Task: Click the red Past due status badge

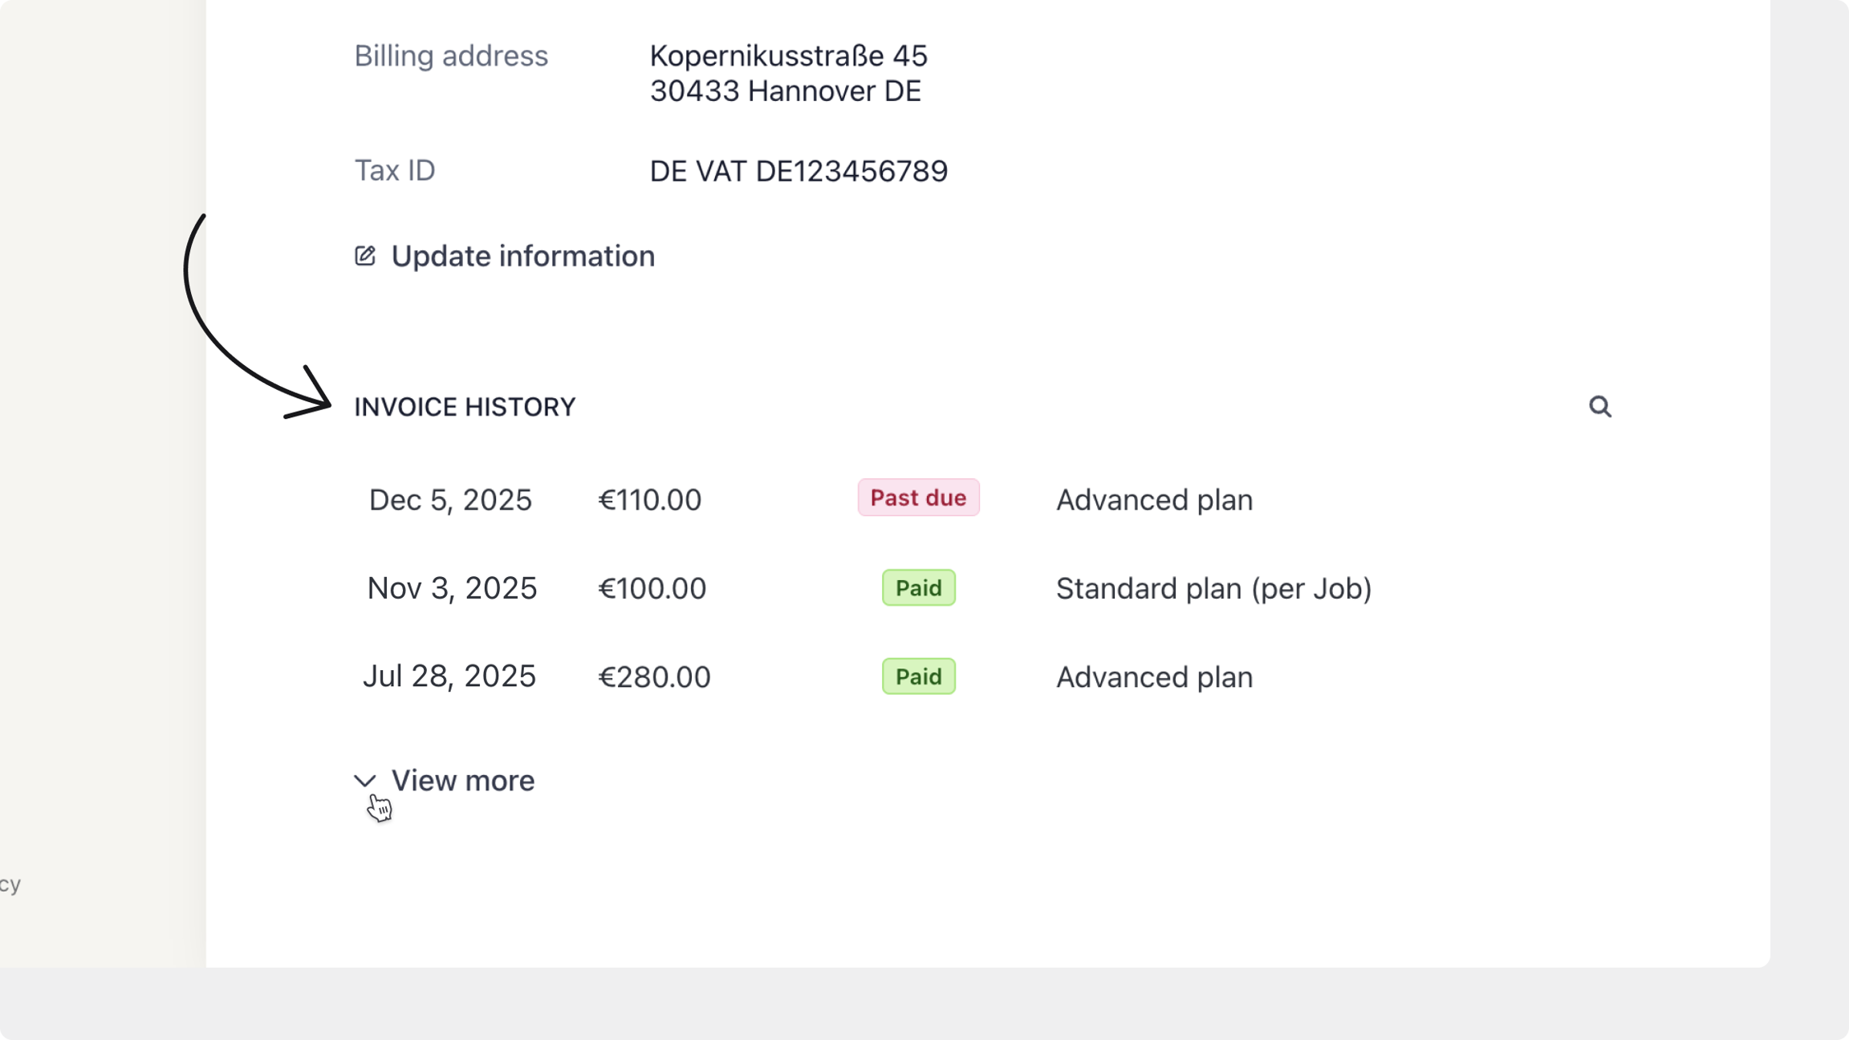Action: (x=918, y=498)
